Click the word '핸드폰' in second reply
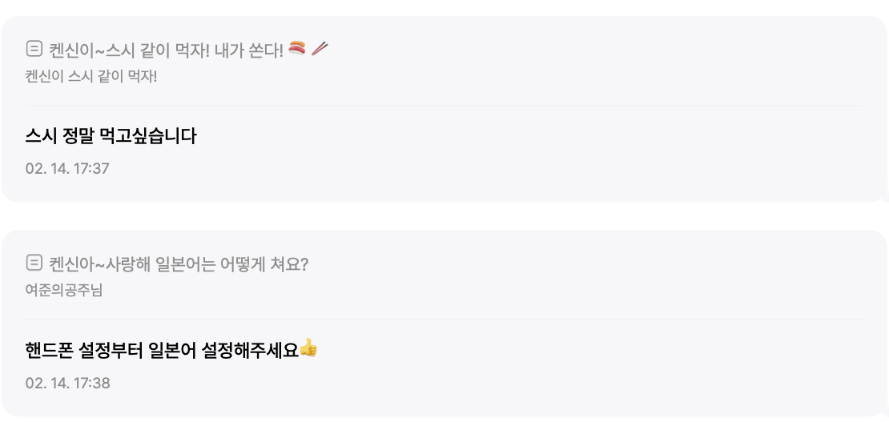 (49, 350)
